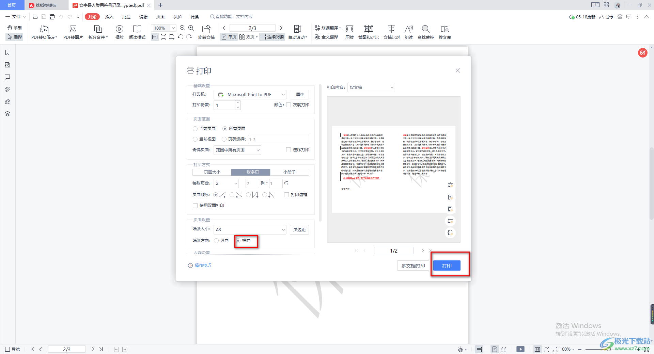
Task: Open the 编辑 ribbon tab
Action: [143, 17]
